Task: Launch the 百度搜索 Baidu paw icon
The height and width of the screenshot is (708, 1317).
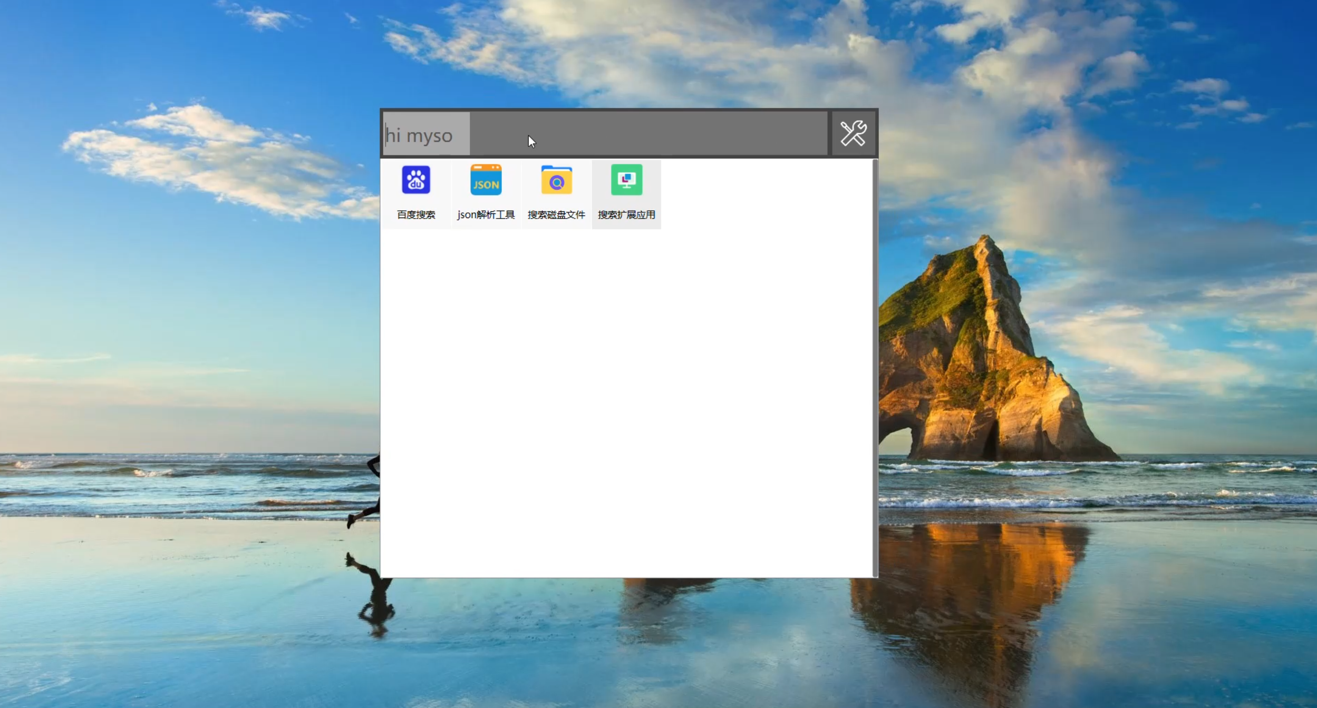Action: click(416, 180)
